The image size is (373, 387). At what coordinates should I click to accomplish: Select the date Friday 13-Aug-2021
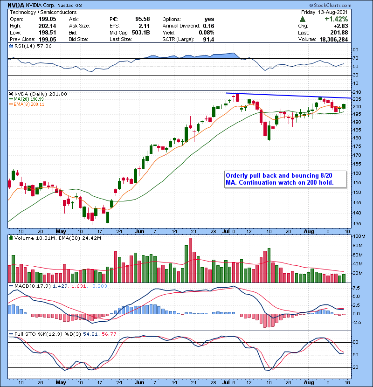325,12
